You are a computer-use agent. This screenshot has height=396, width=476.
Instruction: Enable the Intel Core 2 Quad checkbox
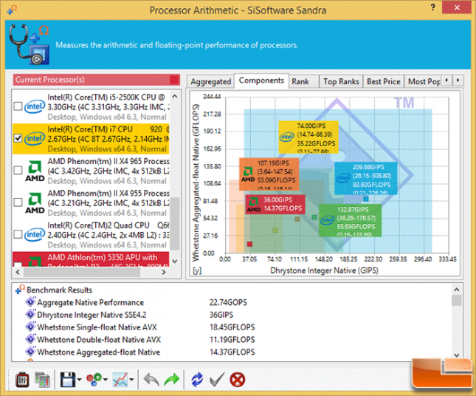pos(18,234)
